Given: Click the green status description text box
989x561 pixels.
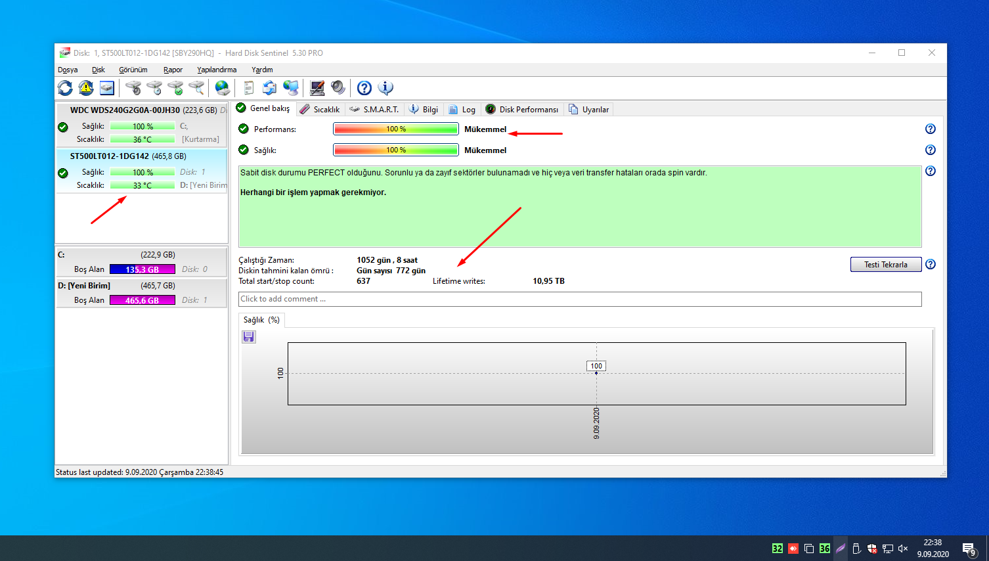Looking at the screenshot, I should pyautogui.click(x=580, y=206).
